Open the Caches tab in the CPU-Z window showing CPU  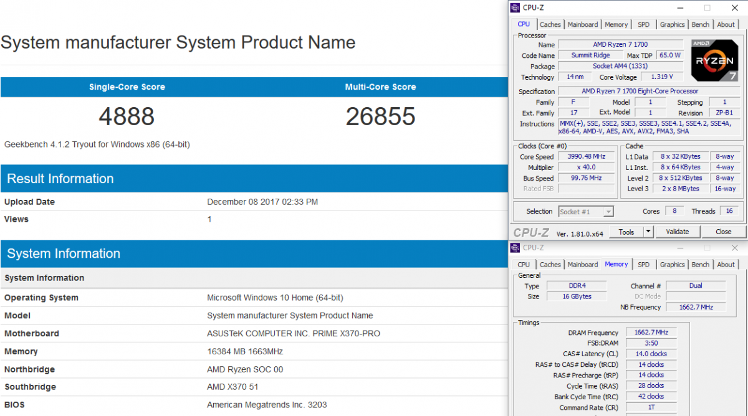coord(550,24)
